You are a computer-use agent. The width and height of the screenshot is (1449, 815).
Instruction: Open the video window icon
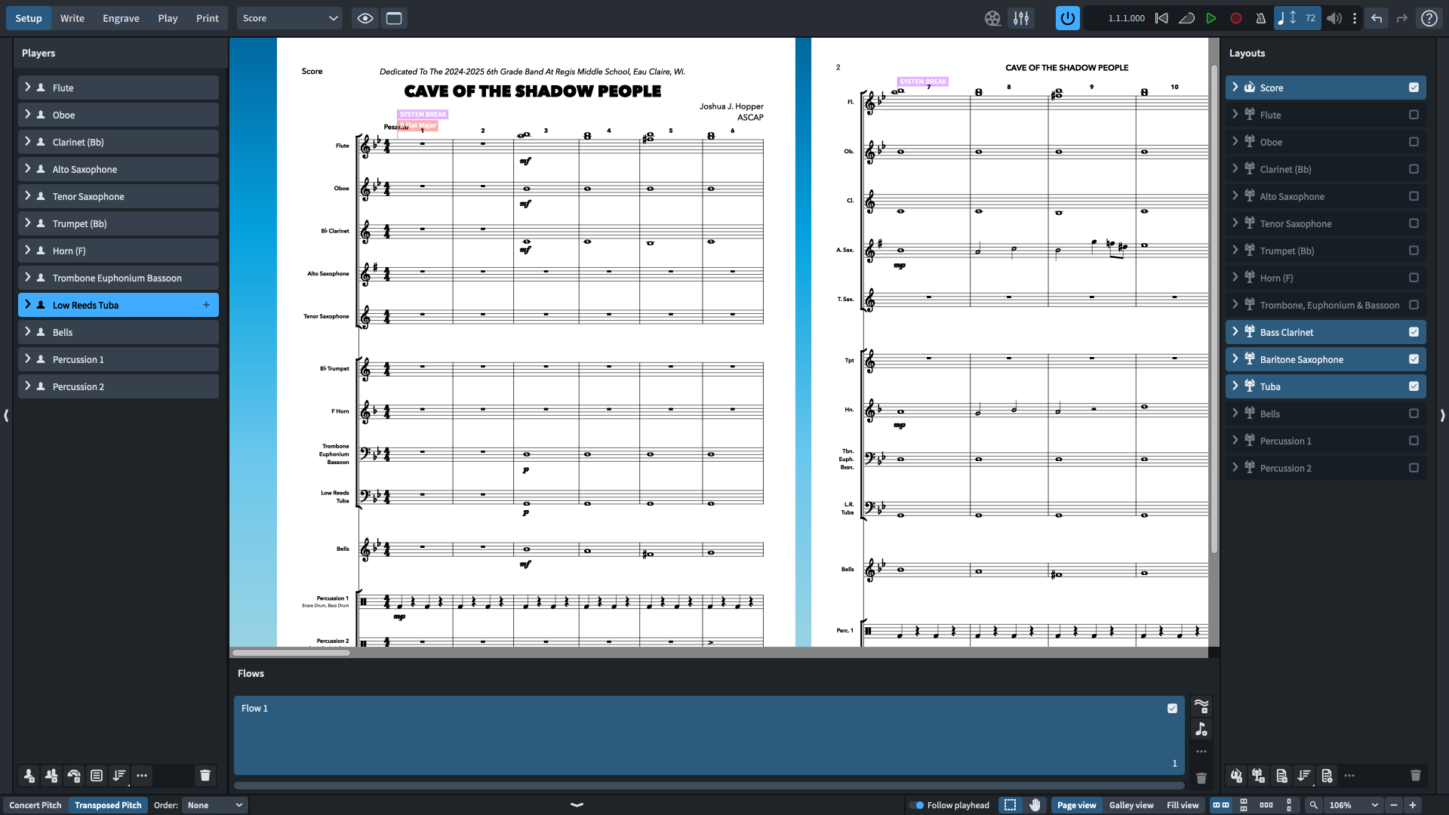(992, 18)
